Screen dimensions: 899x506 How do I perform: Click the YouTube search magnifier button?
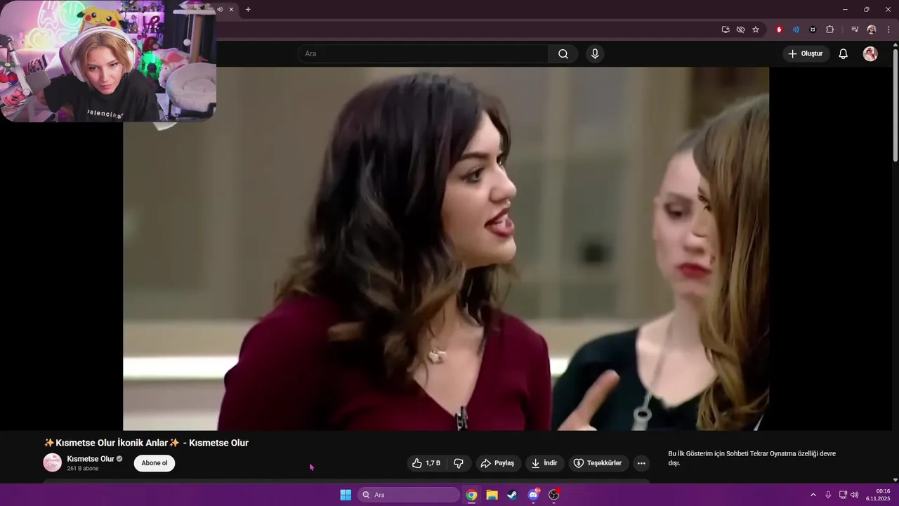pos(563,54)
